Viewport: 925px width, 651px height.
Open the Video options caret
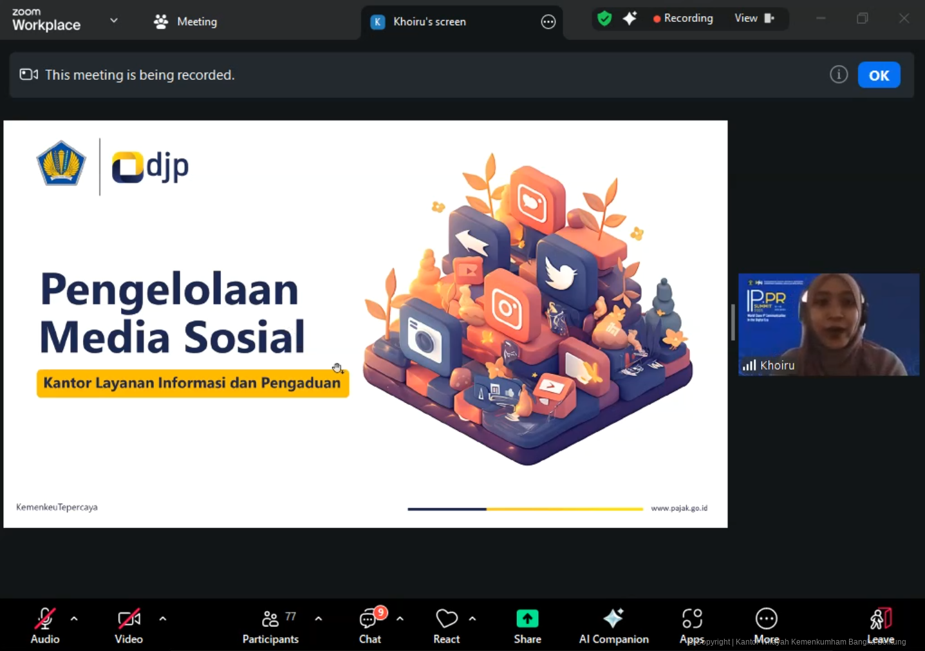click(163, 619)
